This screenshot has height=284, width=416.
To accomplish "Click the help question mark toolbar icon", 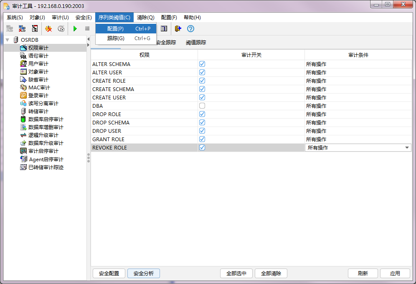I will coord(191,28).
